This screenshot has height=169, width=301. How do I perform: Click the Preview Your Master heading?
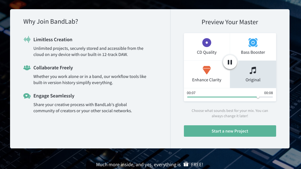(230, 22)
